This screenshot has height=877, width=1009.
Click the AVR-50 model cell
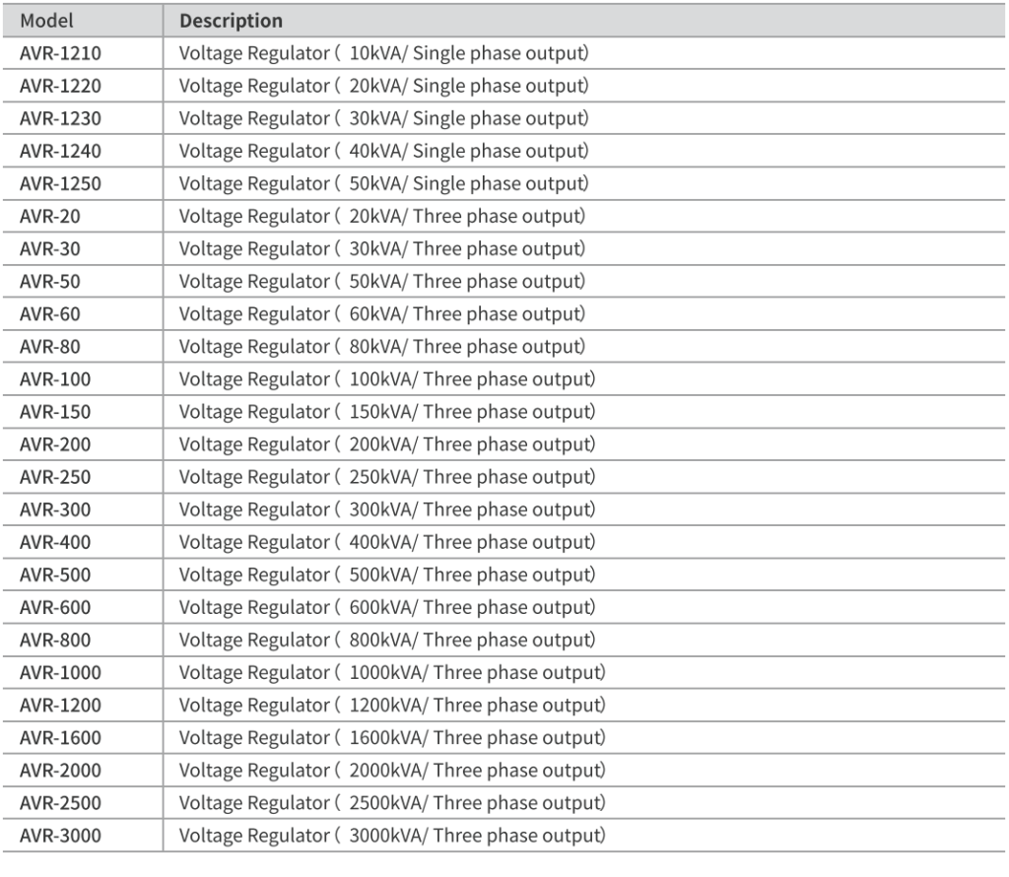click(x=50, y=281)
